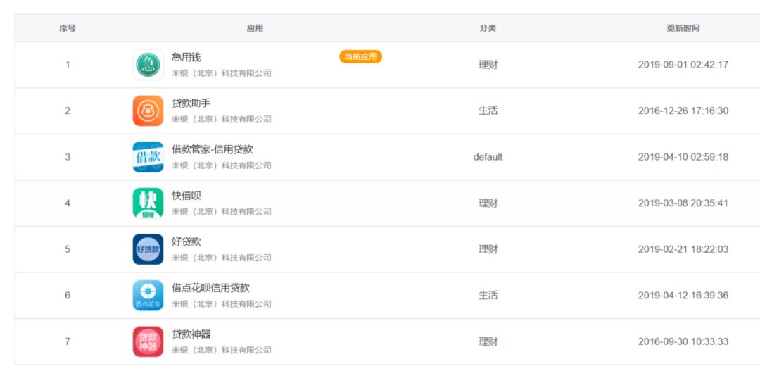Click the orange 贷款助手 app icon

coord(148,111)
